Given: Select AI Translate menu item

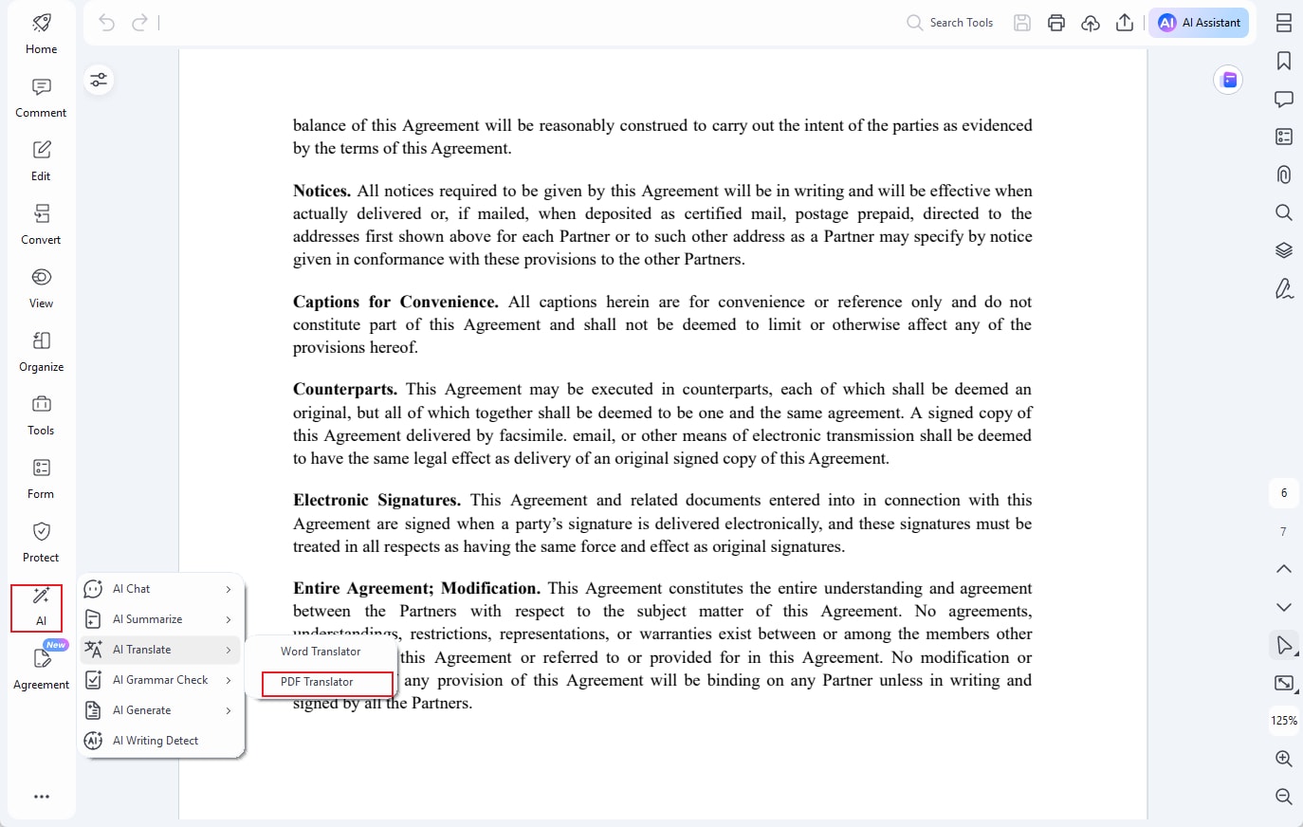Looking at the screenshot, I should (x=159, y=650).
